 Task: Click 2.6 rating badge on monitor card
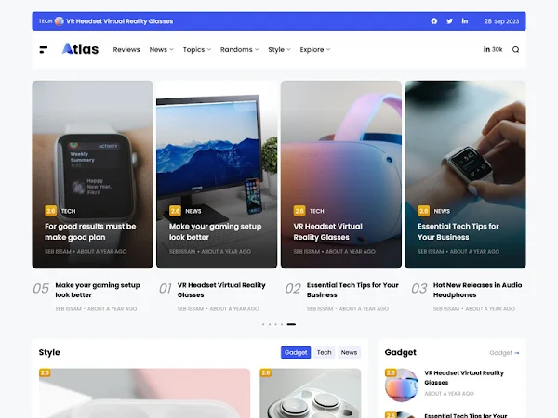pyautogui.click(x=175, y=211)
